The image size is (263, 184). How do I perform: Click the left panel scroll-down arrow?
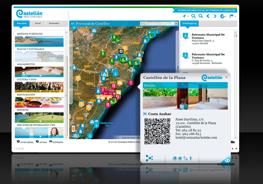67,137
